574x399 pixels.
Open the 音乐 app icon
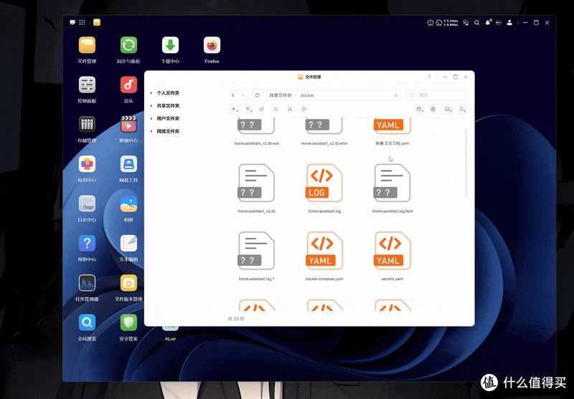[128, 85]
